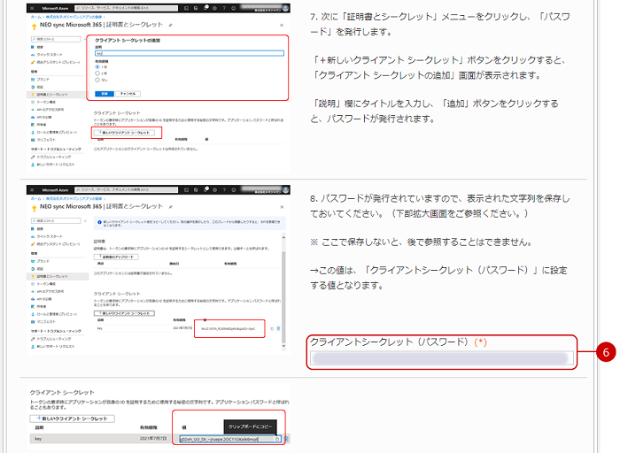This screenshot has height=453, width=620.
Task: Click delete icon on key row in step 8 screenshot
Action: 278,328
